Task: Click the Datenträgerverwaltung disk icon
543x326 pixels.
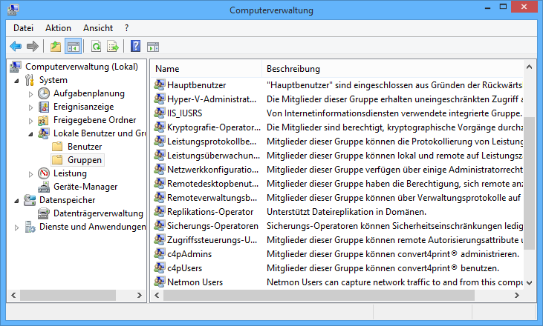Action: coord(44,213)
